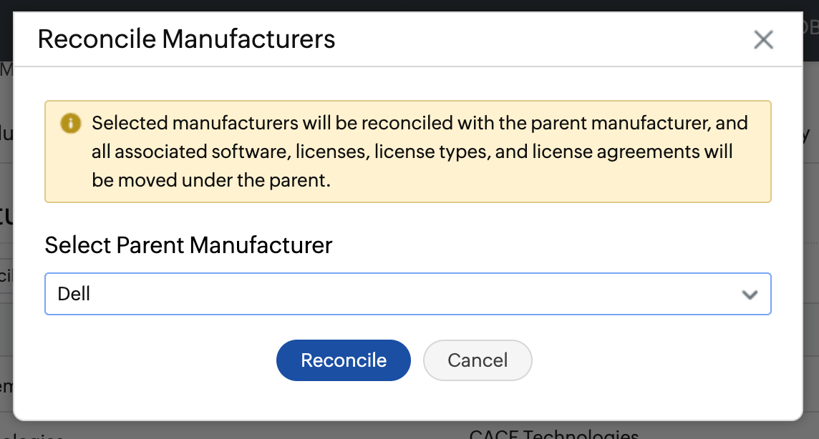Image resolution: width=819 pixels, height=439 pixels.
Task: Expand the parent manufacturer chevron arrow
Action: point(750,295)
